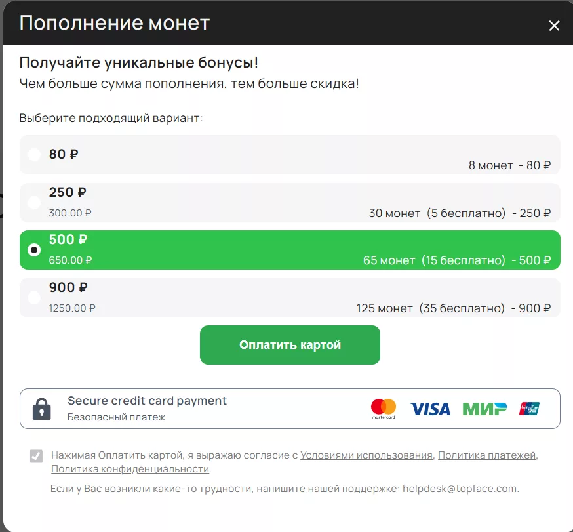Viewport: 573px width, 532px height.
Task: Click the UnionPay payment icon
Action: 528,408
